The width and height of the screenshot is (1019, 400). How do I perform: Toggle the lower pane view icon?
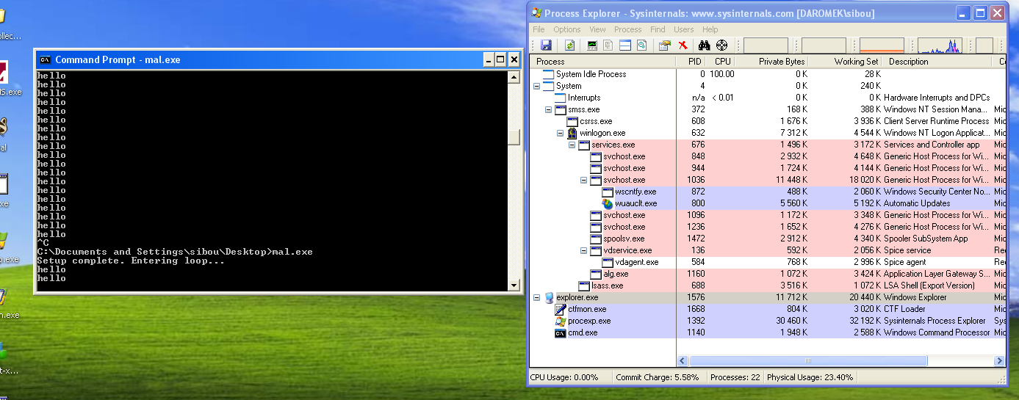[625, 46]
